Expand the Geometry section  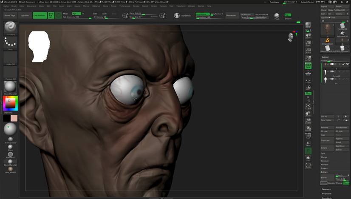[x=326, y=189]
